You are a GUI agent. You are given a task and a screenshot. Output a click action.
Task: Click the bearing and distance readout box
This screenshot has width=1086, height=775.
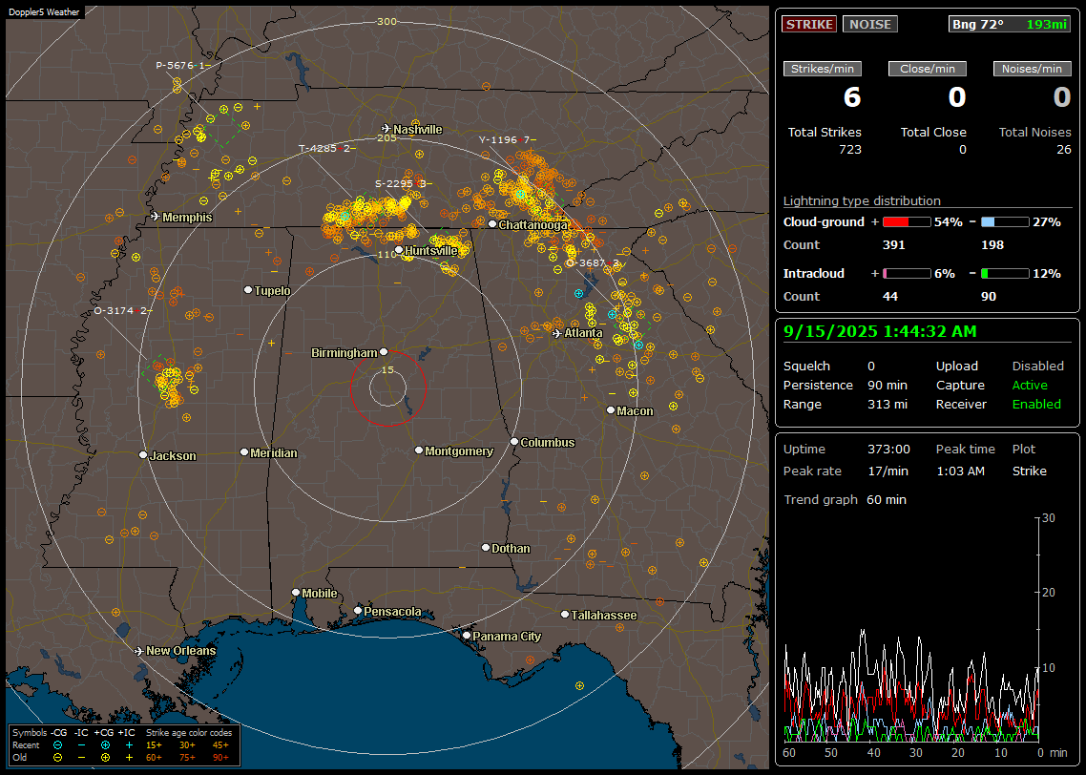click(x=1009, y=24)
